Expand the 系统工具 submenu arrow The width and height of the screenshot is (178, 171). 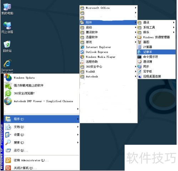tap(174, 27)
